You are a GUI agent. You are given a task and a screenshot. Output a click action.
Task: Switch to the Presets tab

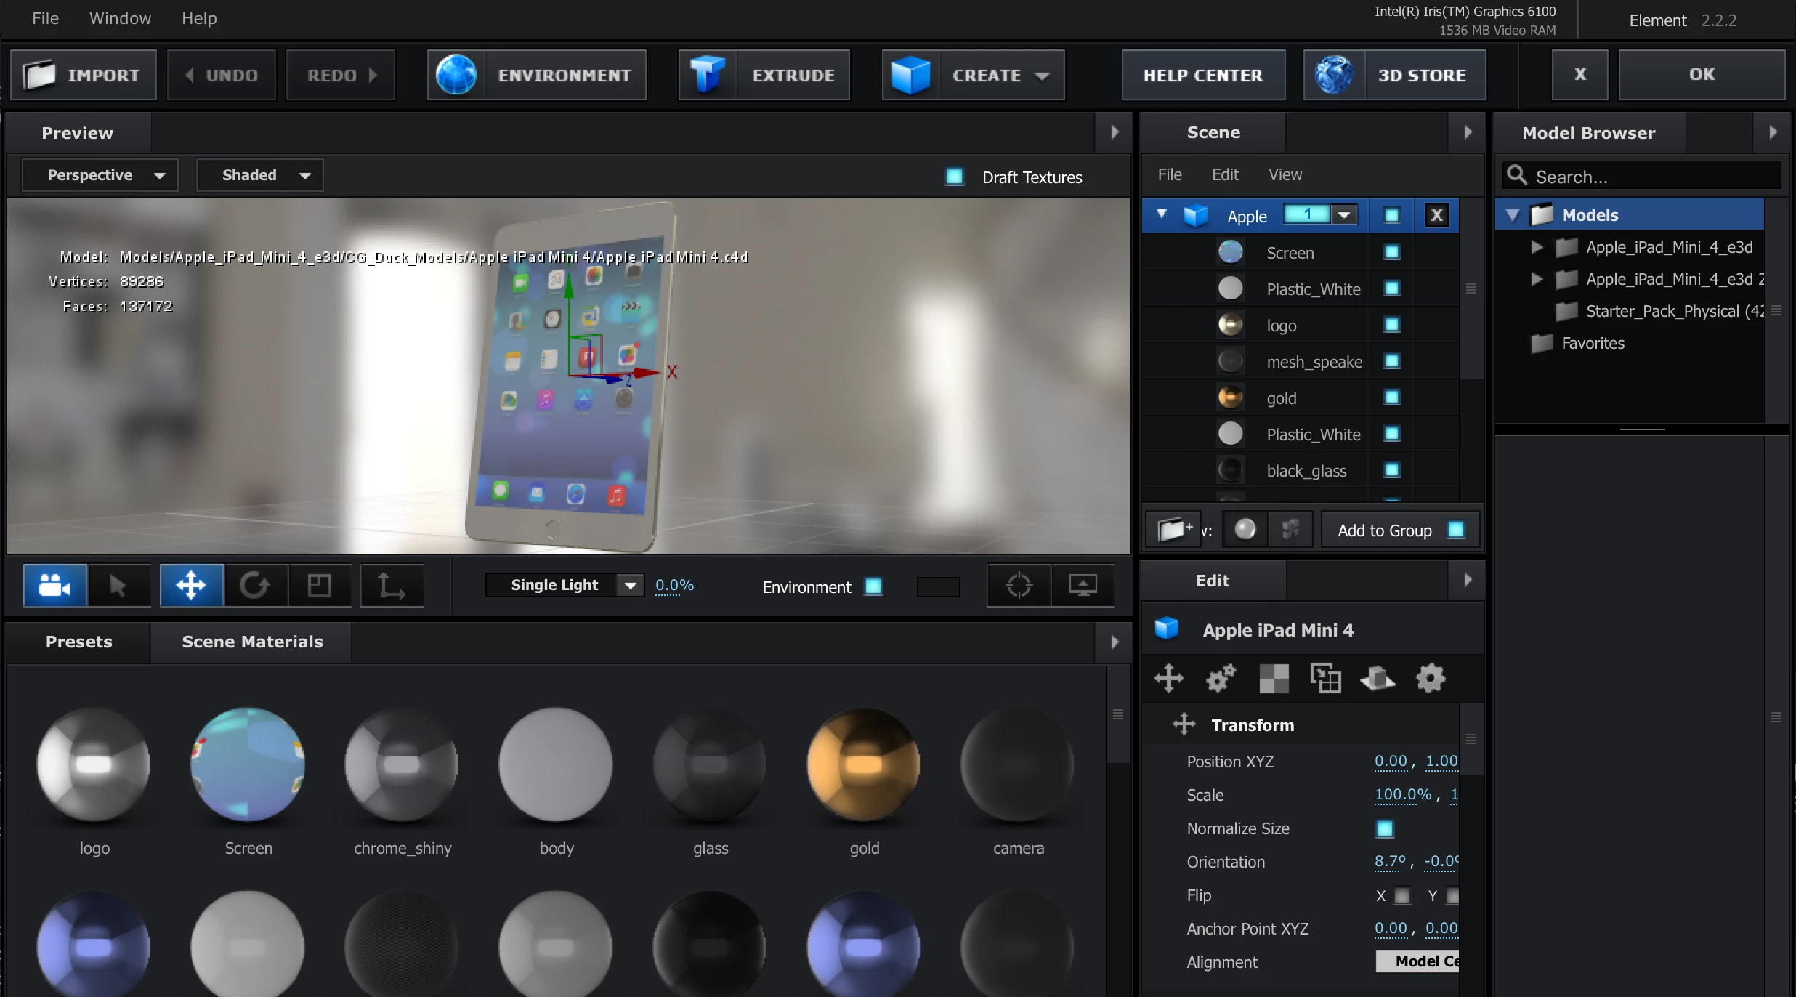point(78,642)
